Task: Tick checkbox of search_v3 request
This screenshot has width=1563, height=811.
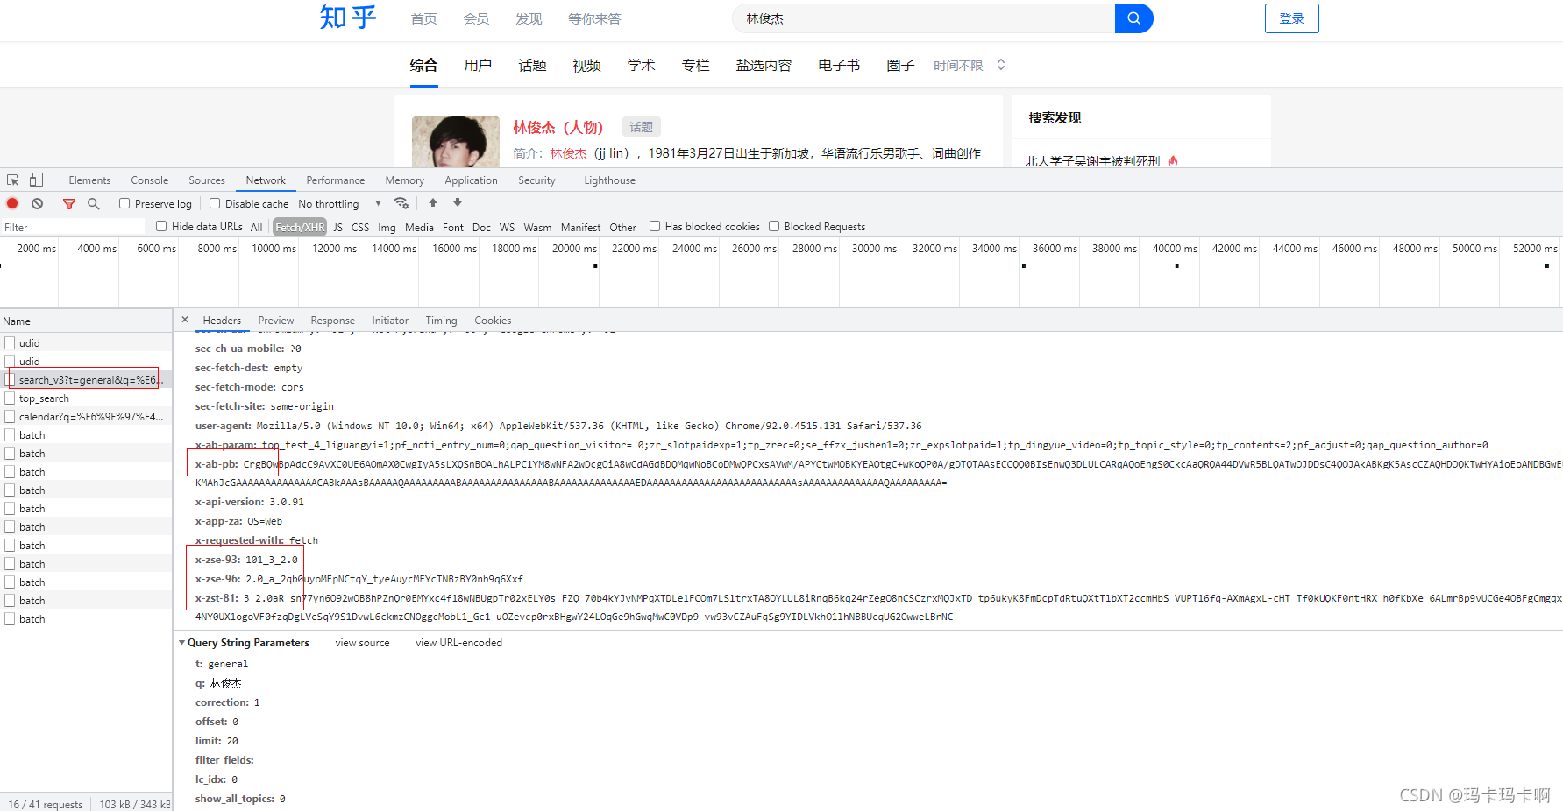Action: [10, 379]
